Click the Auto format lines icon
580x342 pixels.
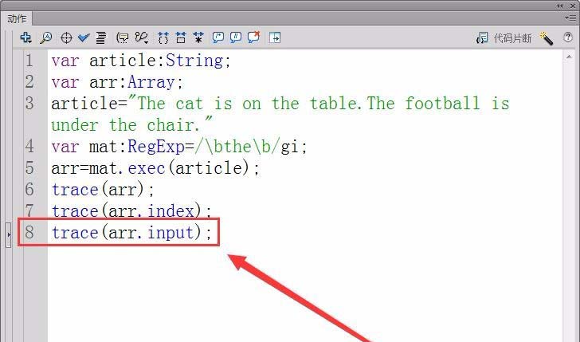click(x=101, y=37)
